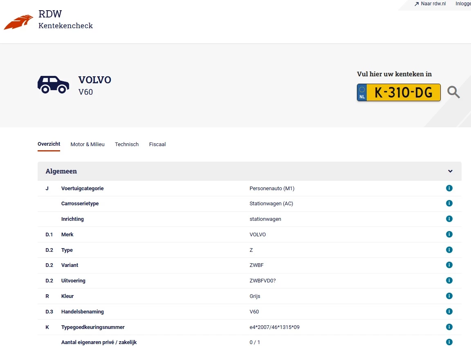Show info about Inrichting stationwagen

[x=449, y=219]
